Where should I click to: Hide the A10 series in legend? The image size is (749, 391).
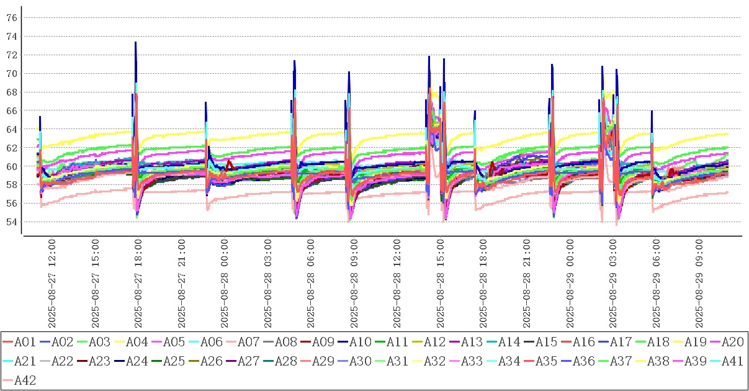pos(360,341)
